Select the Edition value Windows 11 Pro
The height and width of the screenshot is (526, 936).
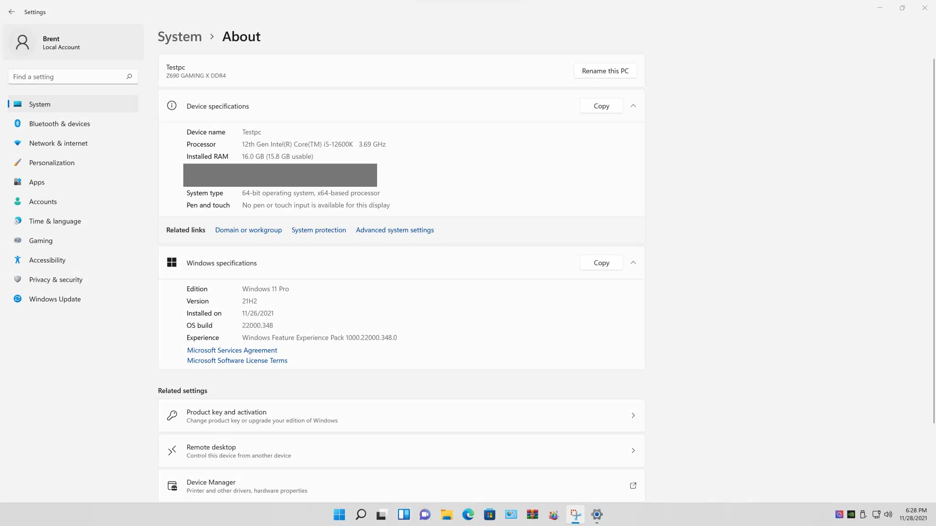point(265,289)
